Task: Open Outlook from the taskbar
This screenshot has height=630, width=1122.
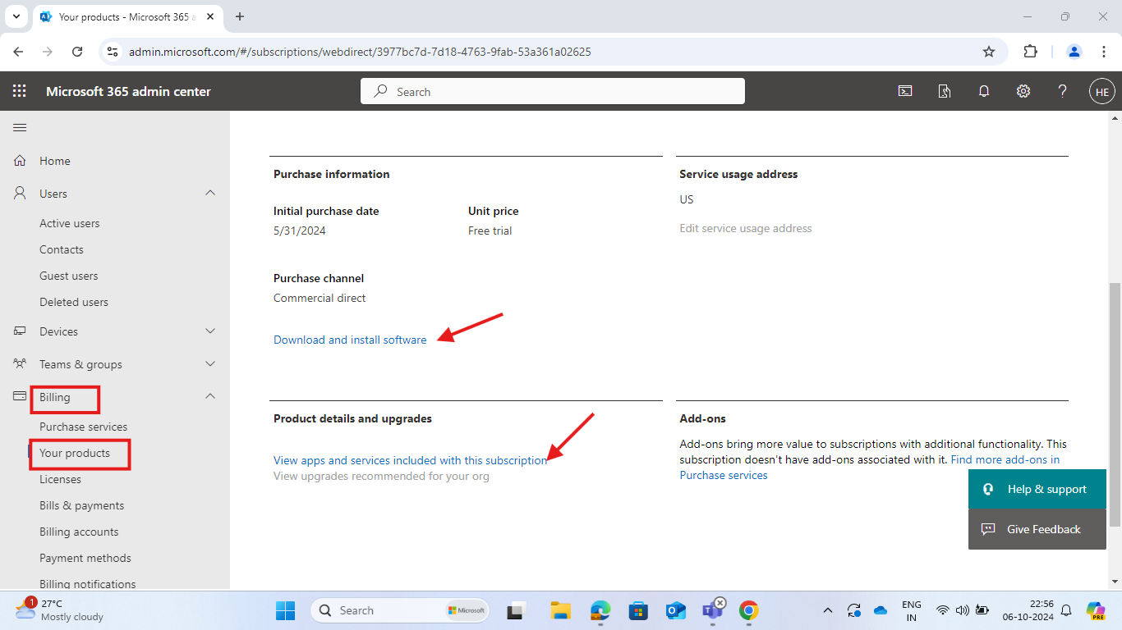Action: pos(675,610)
